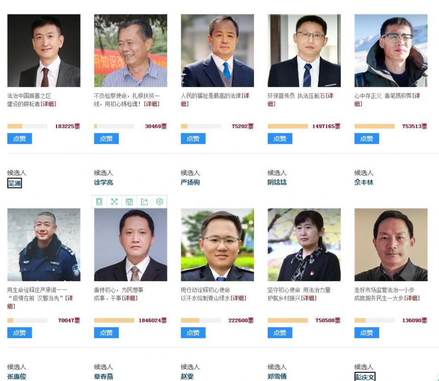Open 详细 link after 走好市场监管法治一小步
Viewport: 439px width, 381px height.
412,298
